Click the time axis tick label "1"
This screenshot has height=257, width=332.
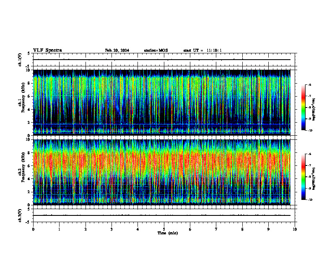click(59, 229)
